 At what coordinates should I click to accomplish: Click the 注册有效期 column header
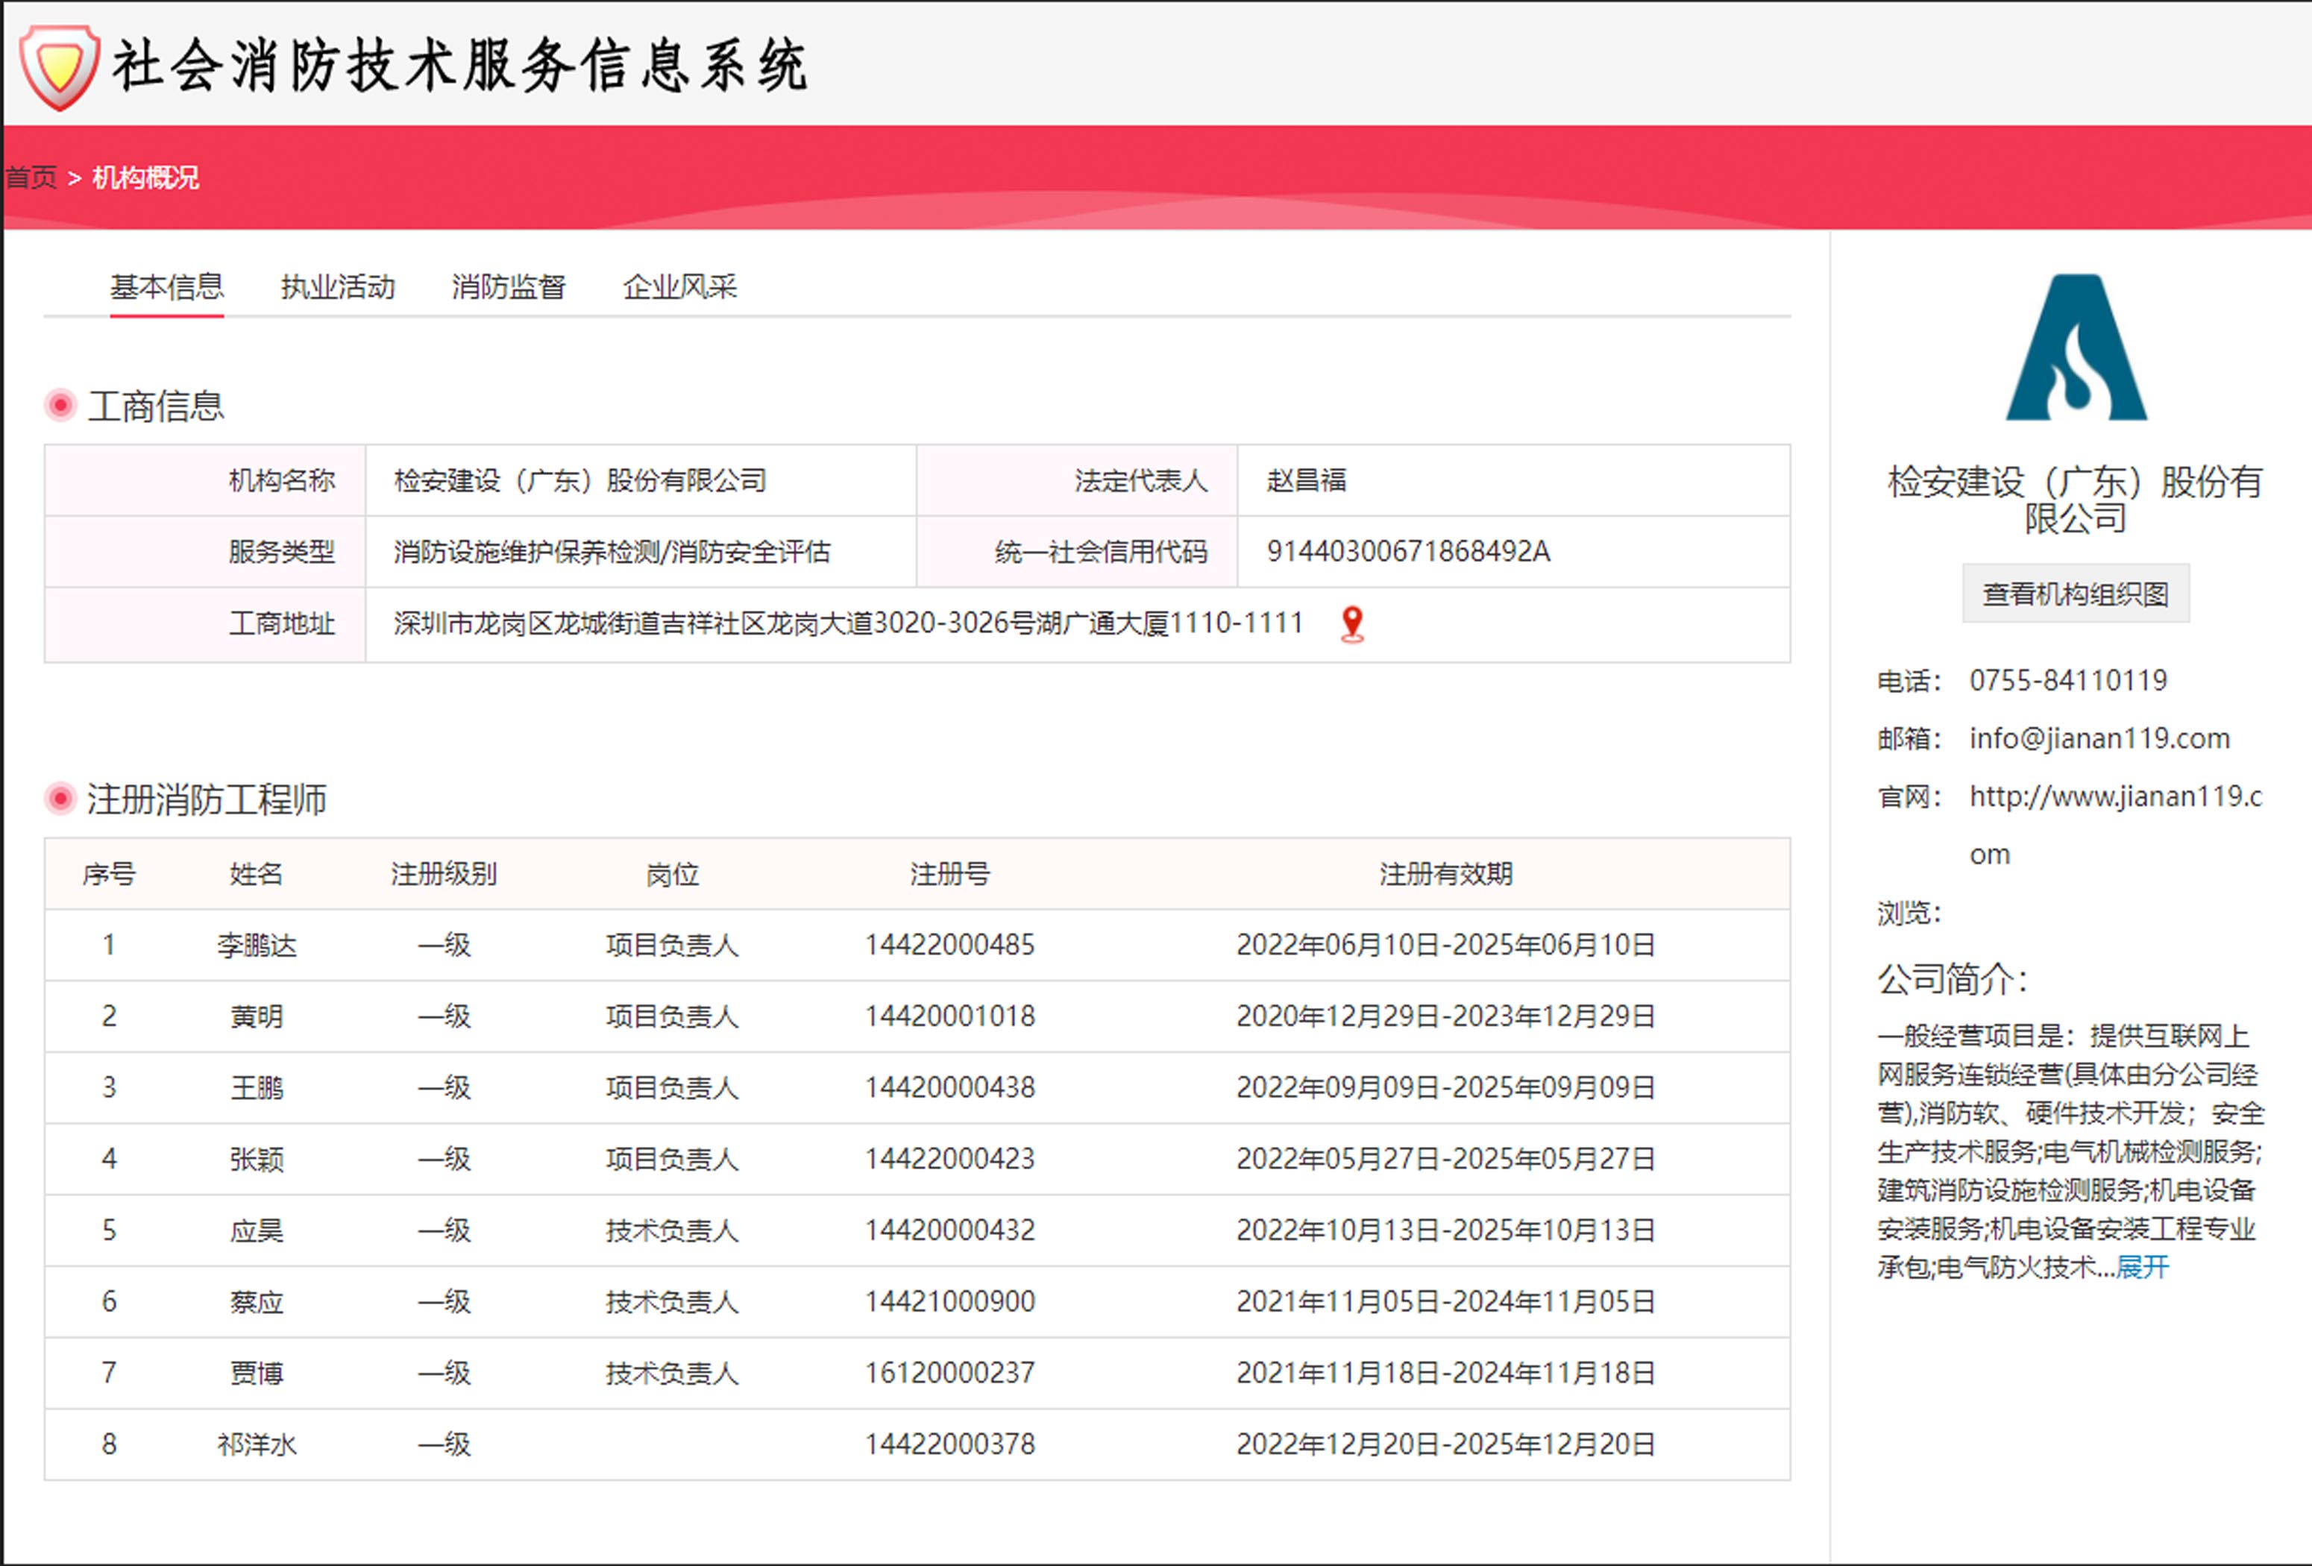(1445, 875)
